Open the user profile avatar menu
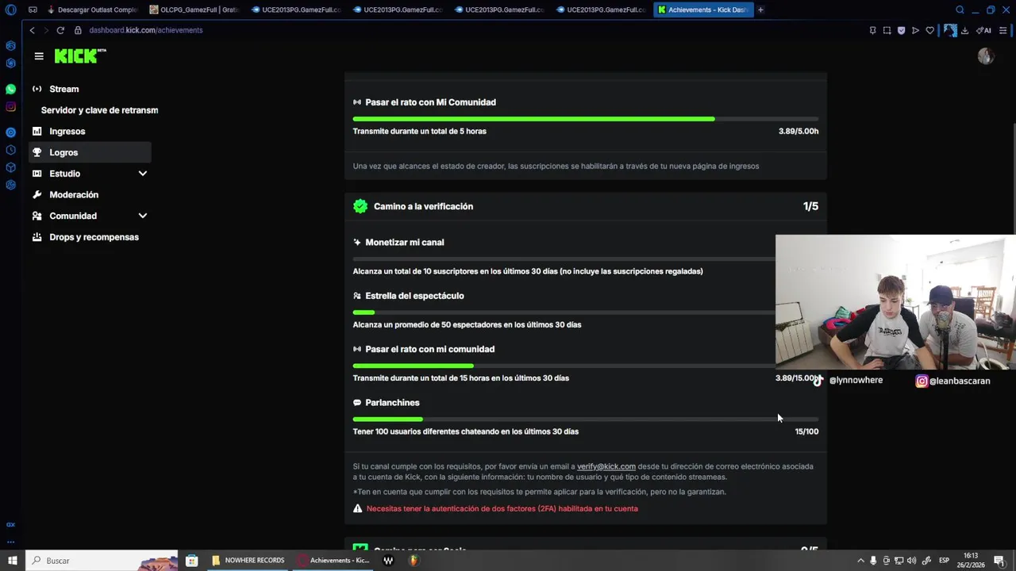Image resolution: width=1016 pixels, height=571 pixels. click(986, 56)
